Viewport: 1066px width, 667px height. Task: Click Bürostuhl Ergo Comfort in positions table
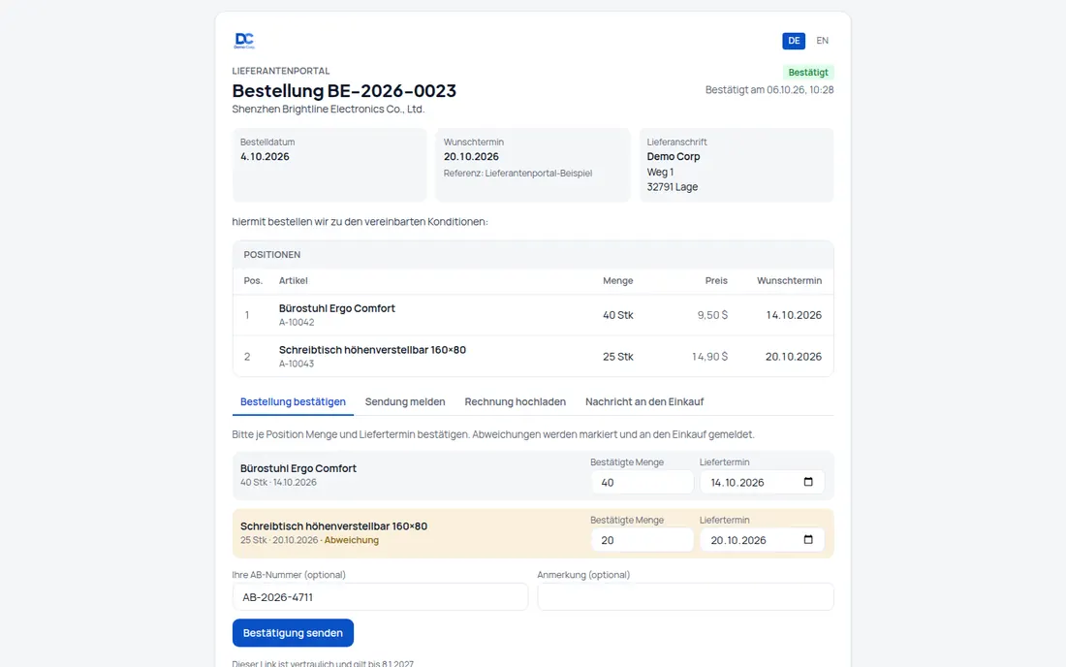[336, 308]
